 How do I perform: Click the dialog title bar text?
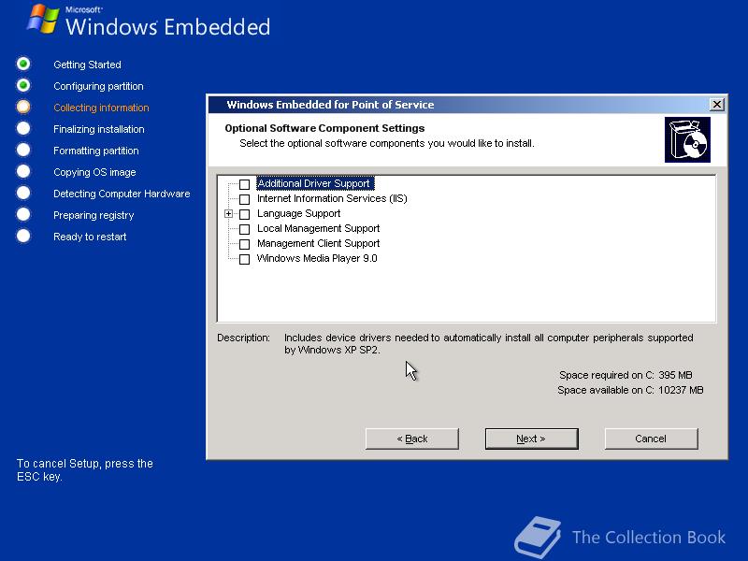(330, 105)
